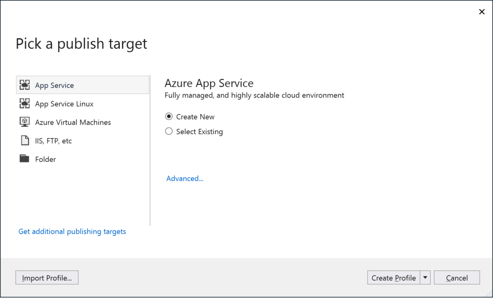Click the Create Profile button
The height and width of the screenshot is (298, 493).
click(x=393, y=277)
